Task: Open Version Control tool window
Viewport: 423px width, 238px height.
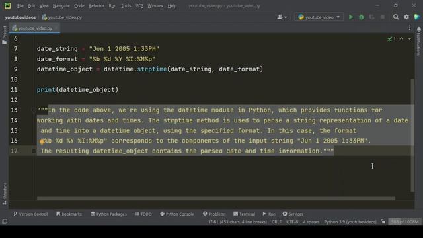Action: tap(30, 214)
